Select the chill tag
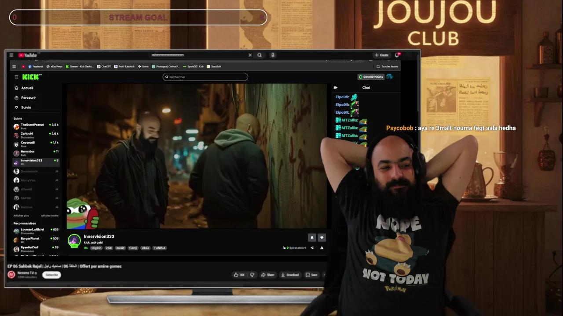The width and height of the screenshot is (563, 316). coord(109,248)
